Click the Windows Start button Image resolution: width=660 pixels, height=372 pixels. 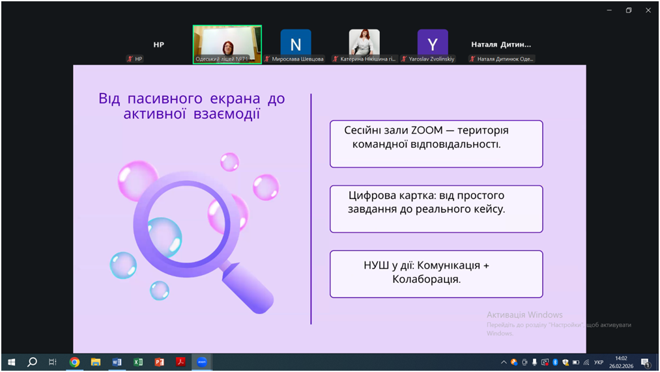(11, 362)
